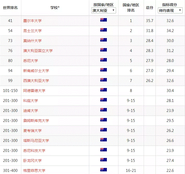This screenshot has width=185, height=174.
Task: Open the 格里菲思大学 link
Action: tap(34, 171)
